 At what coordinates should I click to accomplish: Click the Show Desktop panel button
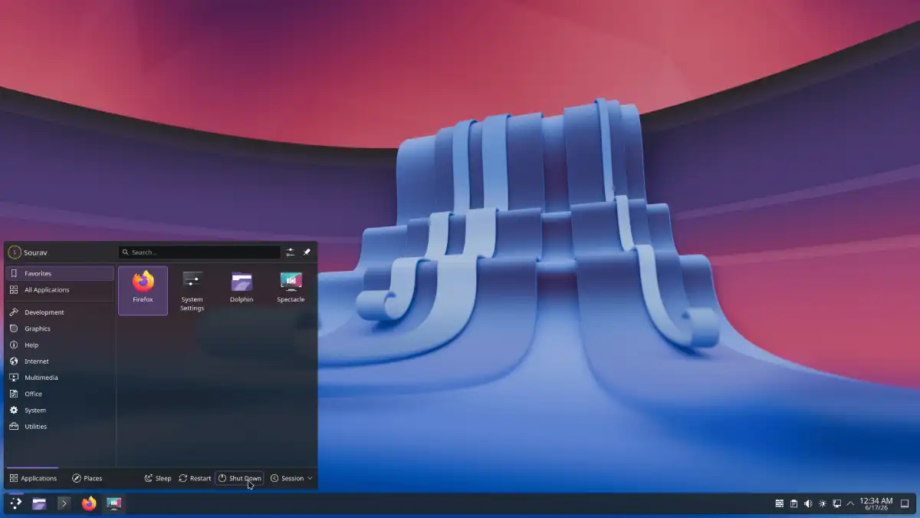[x=905, y=503]
